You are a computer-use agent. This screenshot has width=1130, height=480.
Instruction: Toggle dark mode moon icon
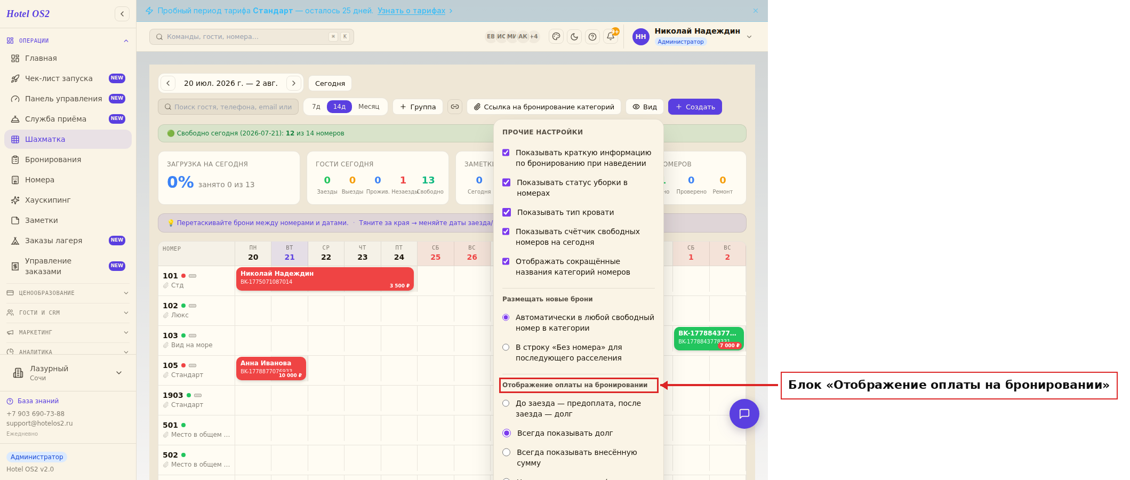(574, 36)
